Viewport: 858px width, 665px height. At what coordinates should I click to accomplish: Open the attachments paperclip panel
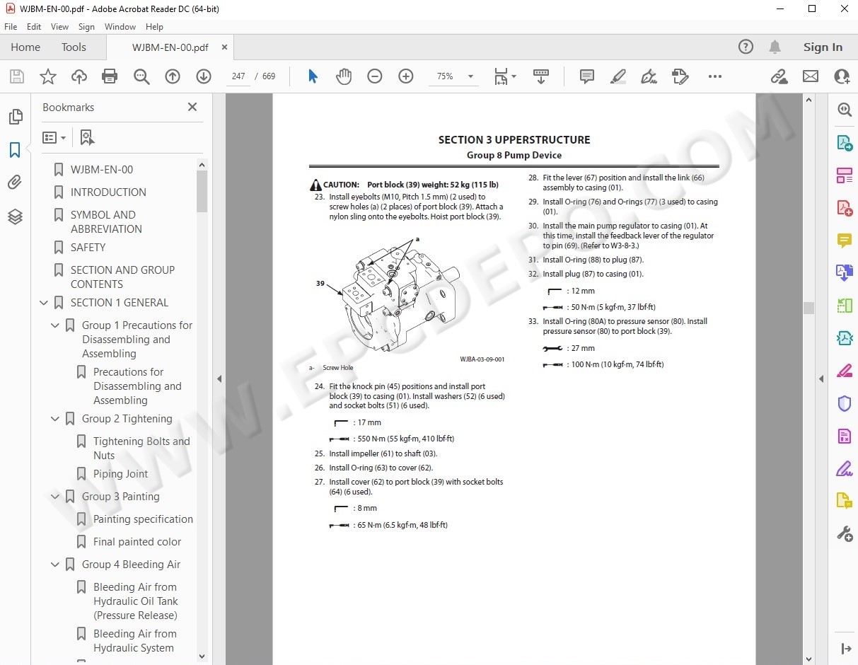[15, 183]
